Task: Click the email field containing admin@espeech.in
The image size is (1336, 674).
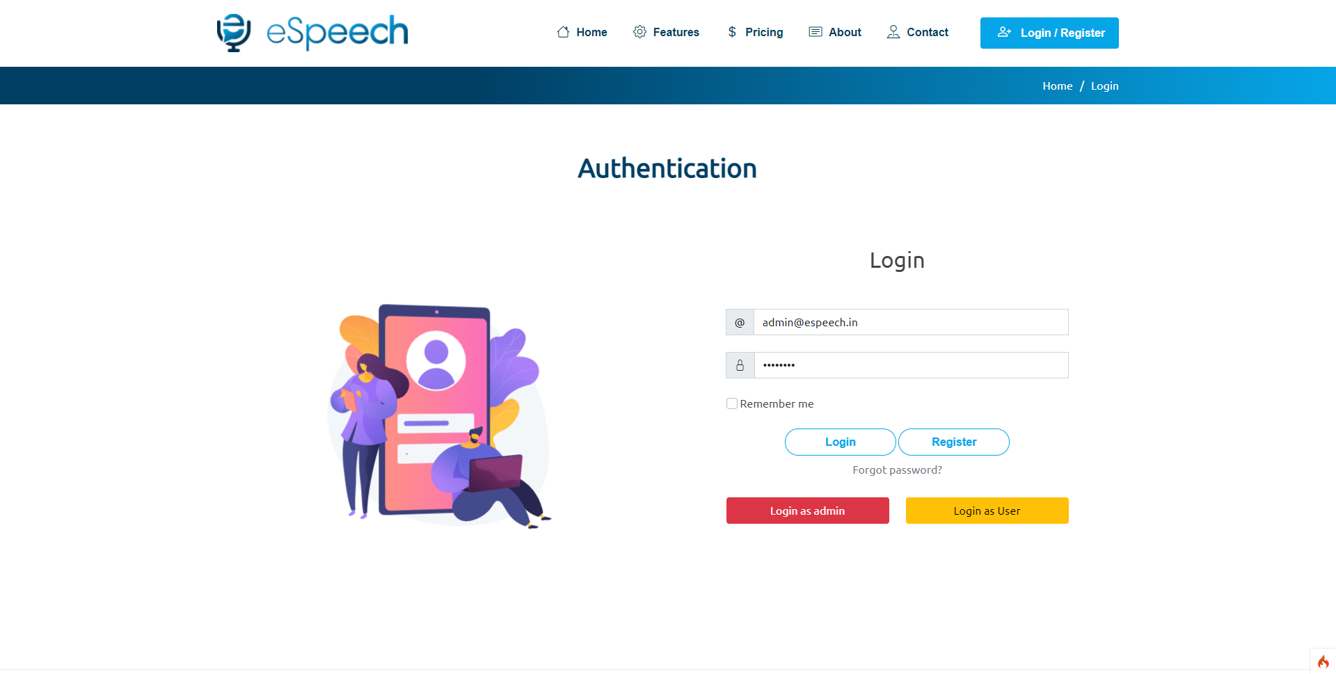Action: (911, 322)
